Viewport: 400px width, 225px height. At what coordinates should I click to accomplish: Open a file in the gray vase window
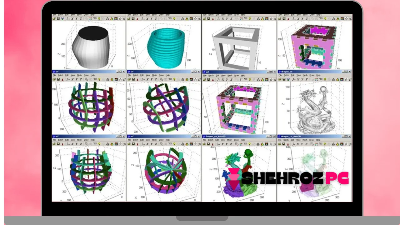(54, 18)
